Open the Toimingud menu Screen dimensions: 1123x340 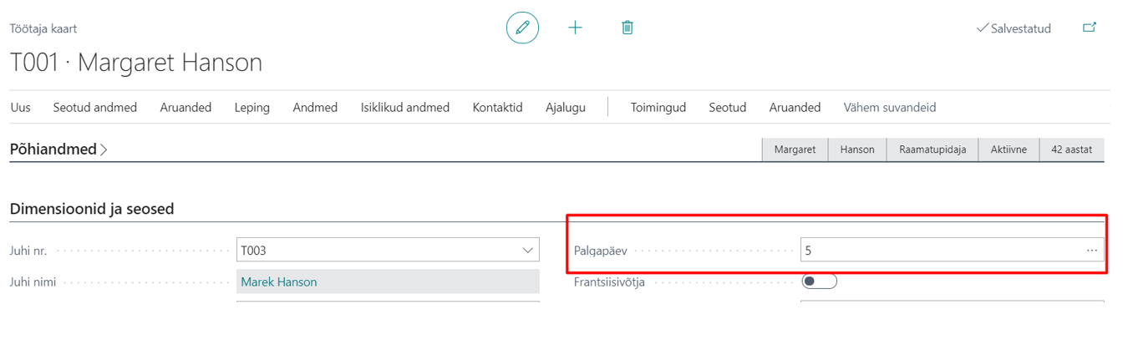pyautogui.click(x=658, y=108)
